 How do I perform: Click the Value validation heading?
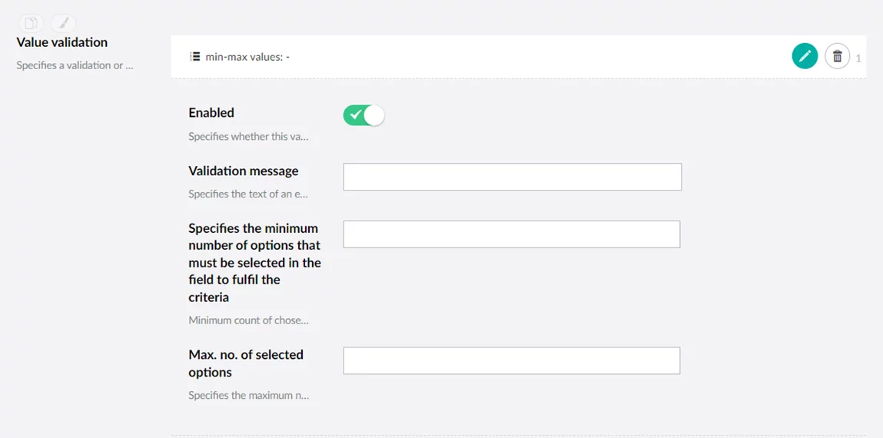[x=61, y=42]
